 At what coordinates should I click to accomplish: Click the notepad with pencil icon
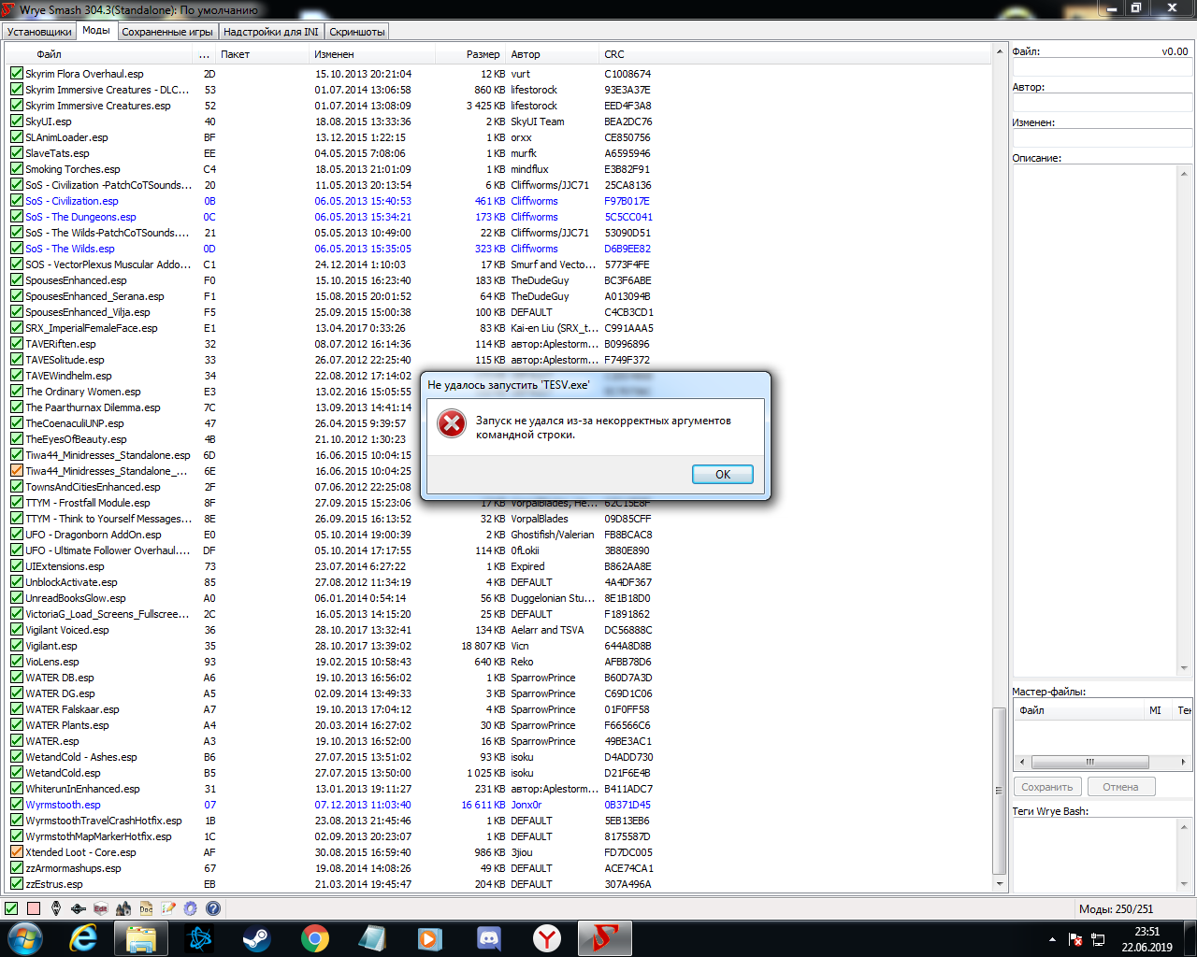pos(168,908)
